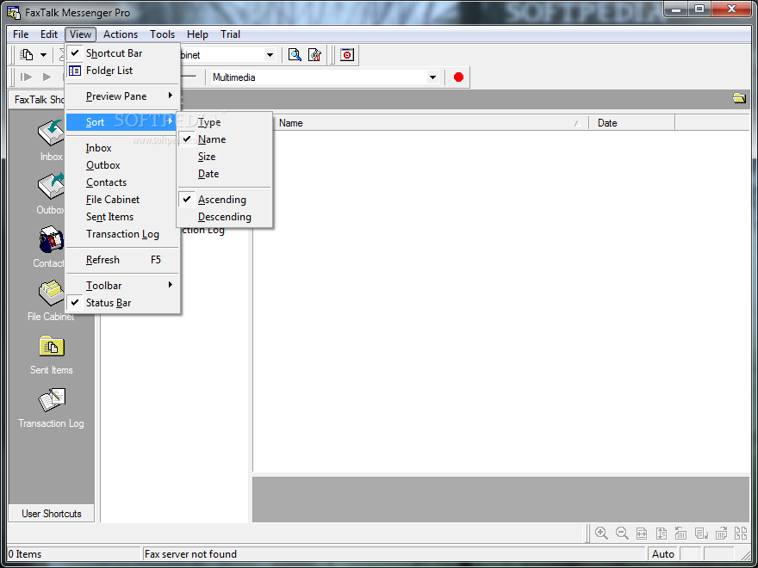
Task: Click the fit height viewer icon
Action: 662,534
